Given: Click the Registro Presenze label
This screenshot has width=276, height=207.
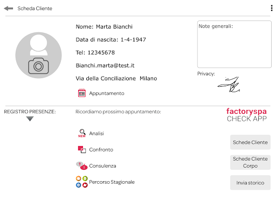Looking at the screenshot, I should (30, 112).
